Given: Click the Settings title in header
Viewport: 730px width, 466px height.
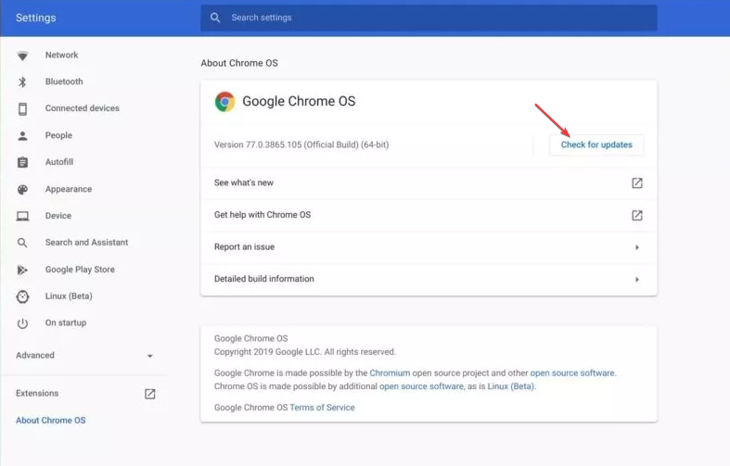Looking at the screenshot, I should (x=36, y=18).
